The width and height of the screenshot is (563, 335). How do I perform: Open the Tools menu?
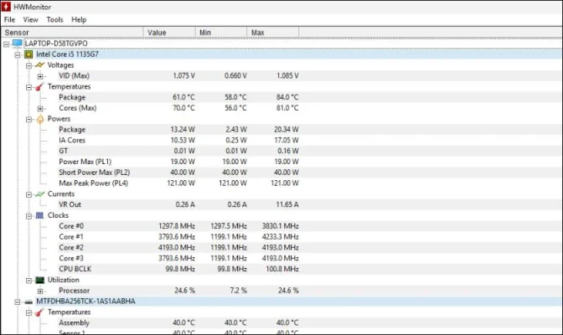[54, 19]
